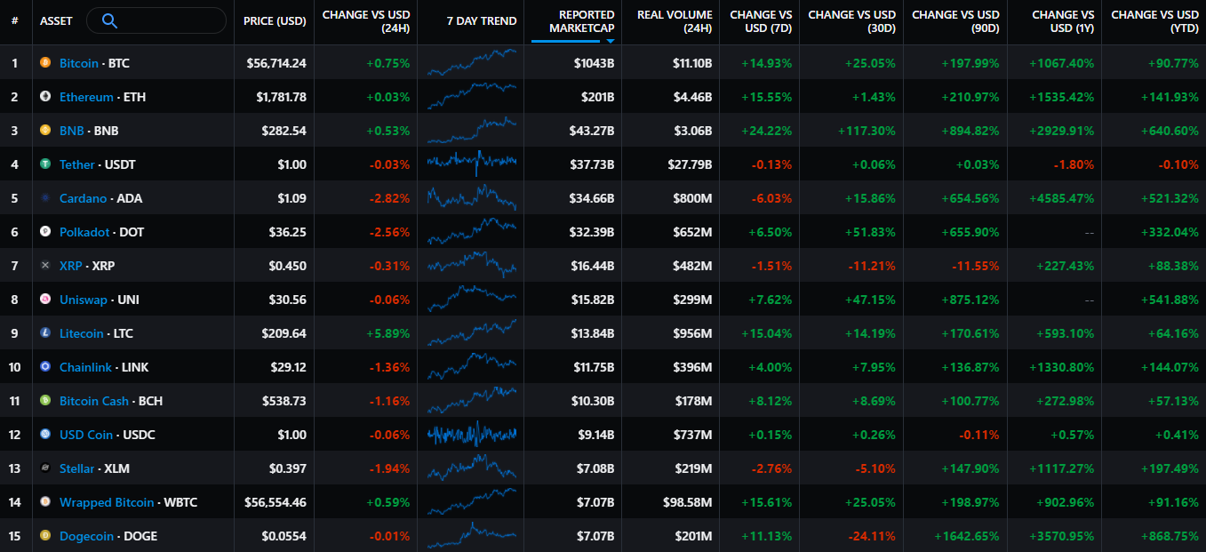The width and height of the screenshot is (1206, 552).
Task: Open the Cardano asset link
Action: coord(83,198)
